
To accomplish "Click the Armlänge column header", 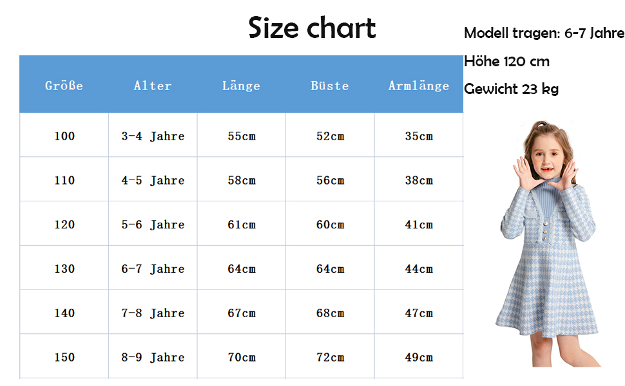I will [x=419, y=86].
